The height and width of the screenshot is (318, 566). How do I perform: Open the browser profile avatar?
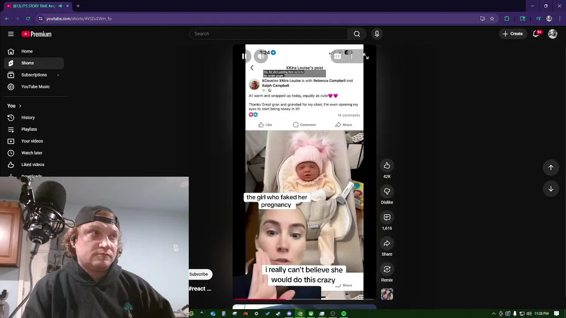pos(549,19)
